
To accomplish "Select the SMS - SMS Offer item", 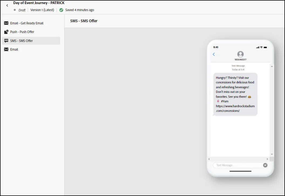I will coord(31,41).
